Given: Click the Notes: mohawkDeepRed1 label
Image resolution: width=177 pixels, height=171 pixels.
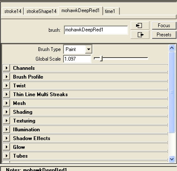Looking at the screenshot, I should 36,169.
